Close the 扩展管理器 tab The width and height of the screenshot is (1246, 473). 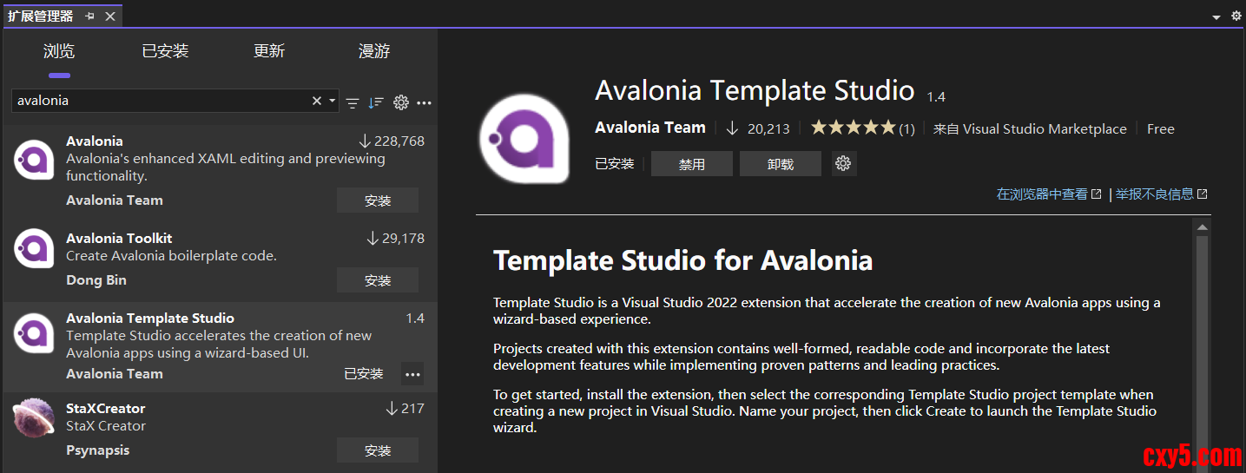click(110, 16)
